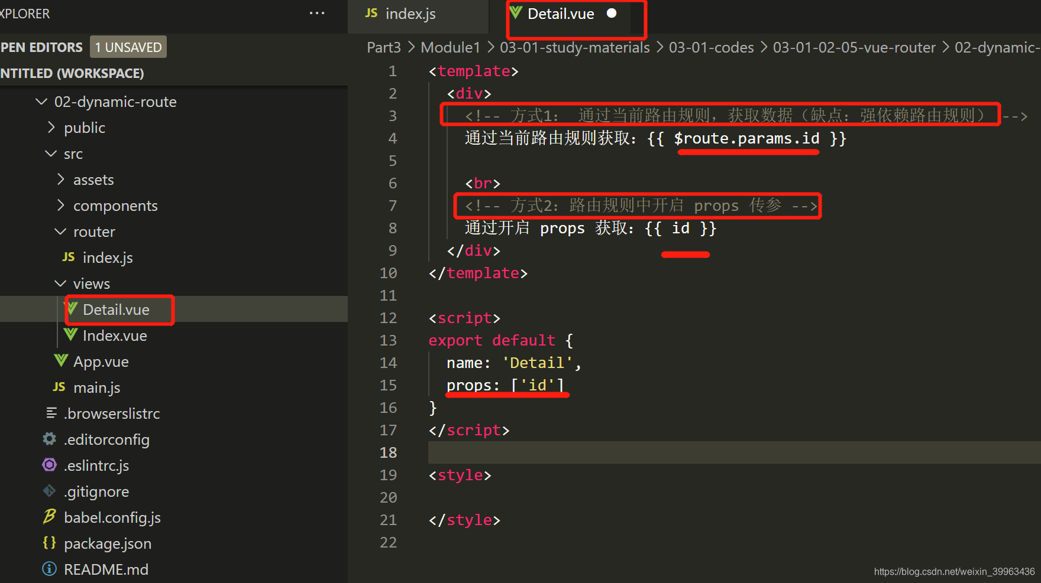1041x583 pixels.
Task: Click the JS icon beside router index.js
Action: click(x=69, y=257)
